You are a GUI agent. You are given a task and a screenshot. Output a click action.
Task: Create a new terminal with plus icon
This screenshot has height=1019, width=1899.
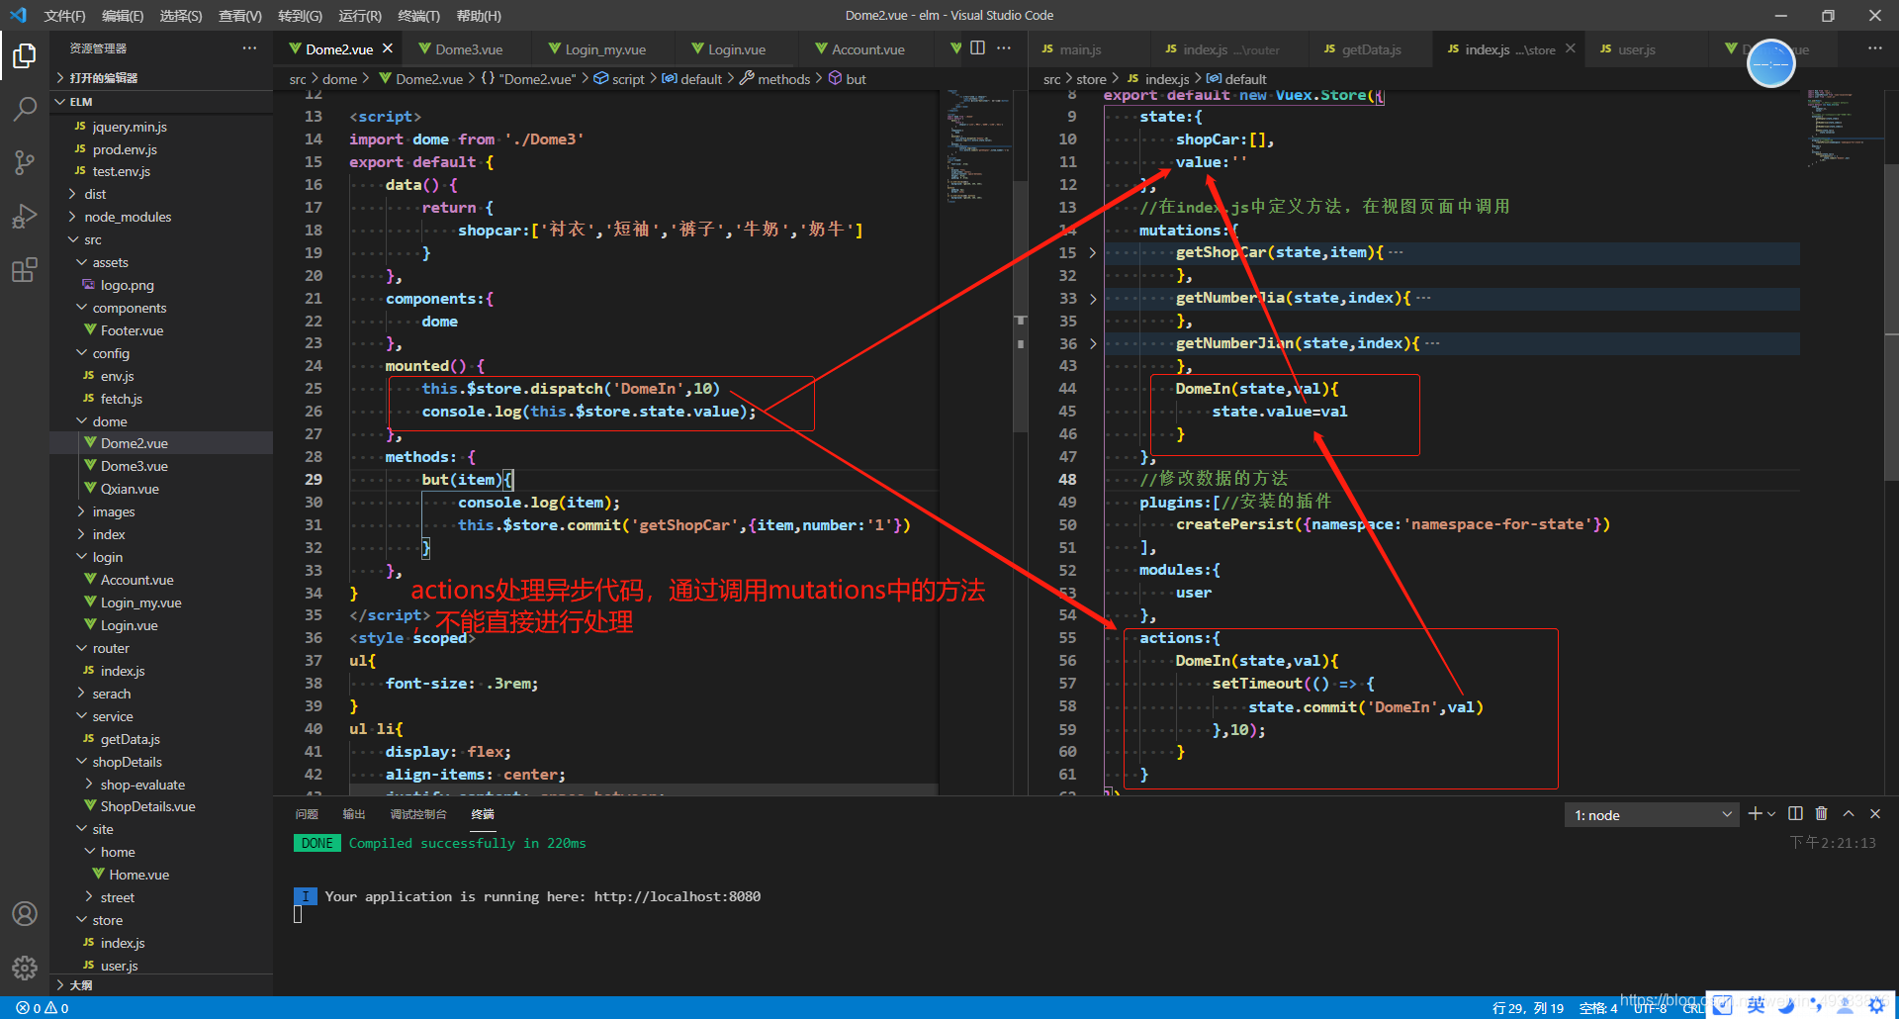1755,814
